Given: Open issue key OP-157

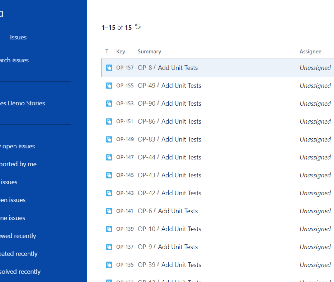Looking at the screenshot, I should (x=125, y=68).
